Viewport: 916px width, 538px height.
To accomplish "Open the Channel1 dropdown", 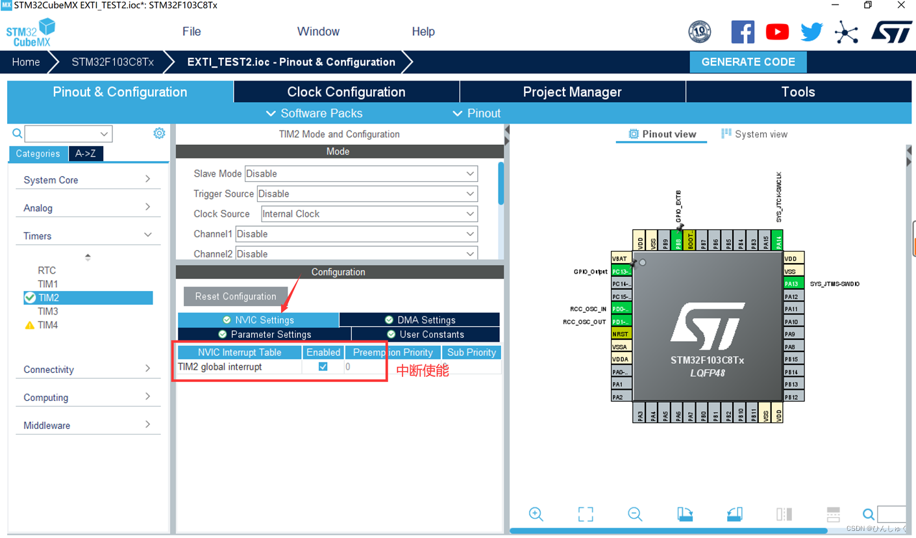I will click(x=356, y=234).
